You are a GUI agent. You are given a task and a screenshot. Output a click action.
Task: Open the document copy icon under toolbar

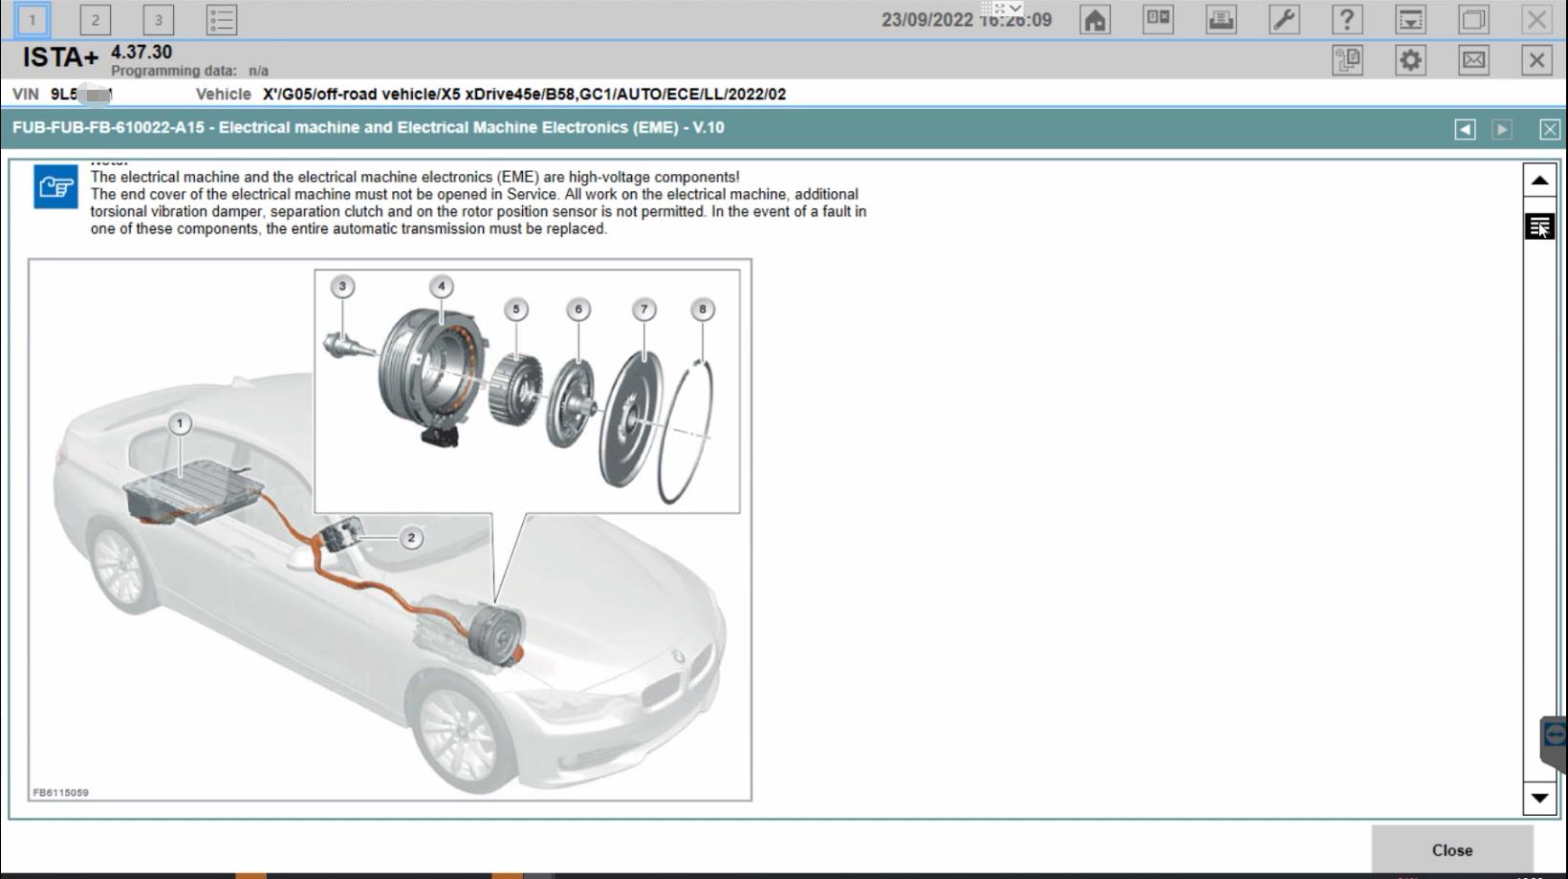[x=1347, y=60]
